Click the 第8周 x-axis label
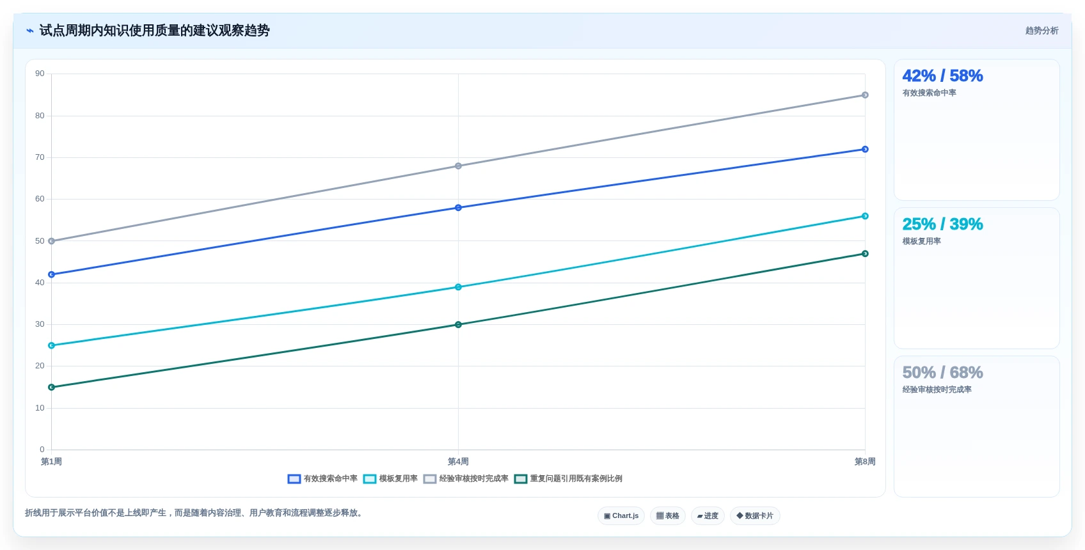The width and height of the screenshot is (1085, 550). coord(865,462)
